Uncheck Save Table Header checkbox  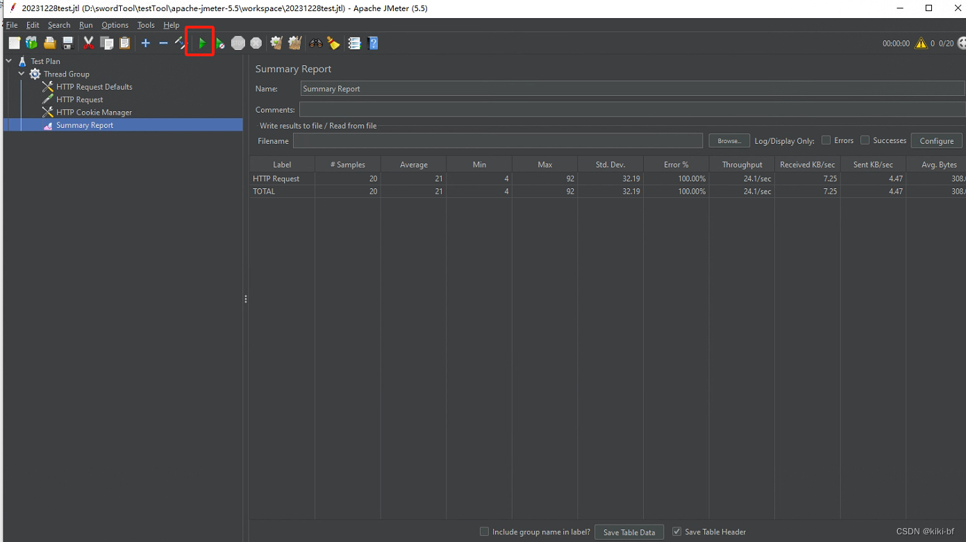676,532
